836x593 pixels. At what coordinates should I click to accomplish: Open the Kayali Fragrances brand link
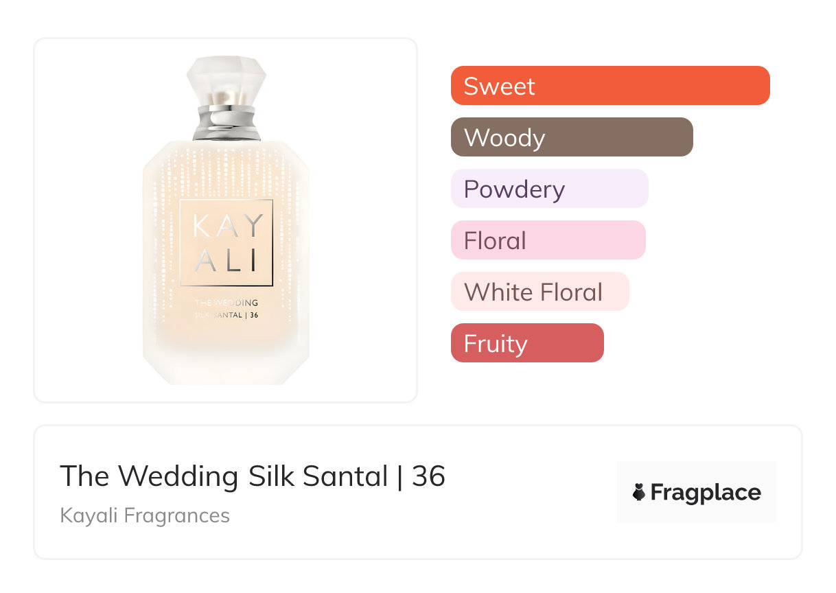145,515
